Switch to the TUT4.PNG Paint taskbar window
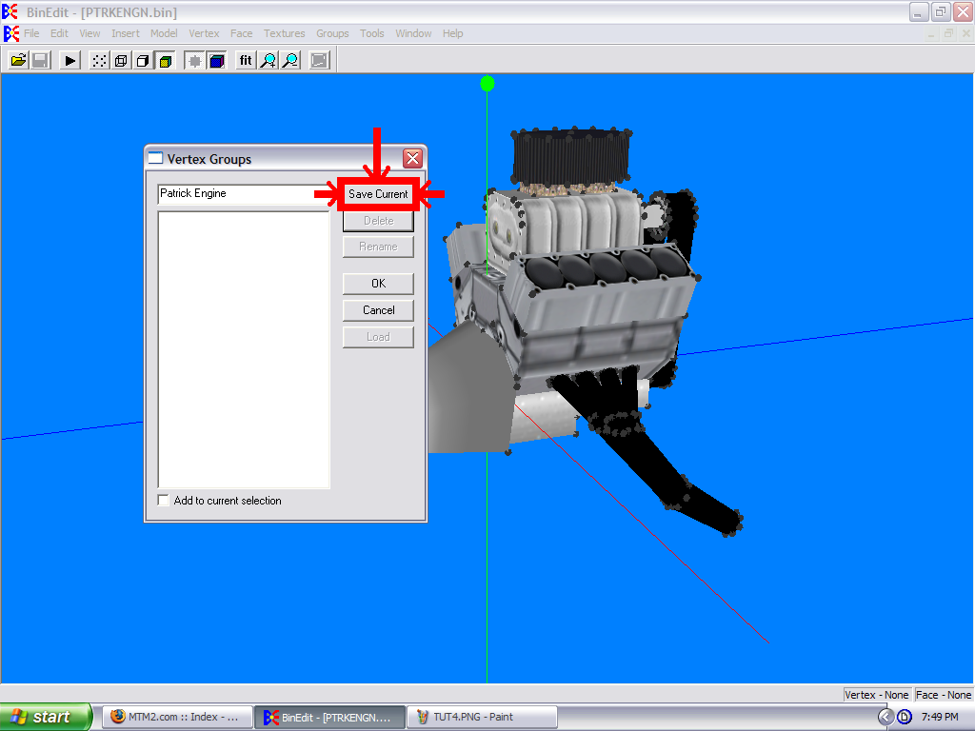The image size is (975, 731). 482,718
